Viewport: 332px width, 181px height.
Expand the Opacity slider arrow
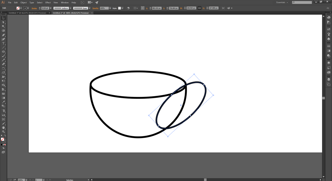(x=110, y=8)
